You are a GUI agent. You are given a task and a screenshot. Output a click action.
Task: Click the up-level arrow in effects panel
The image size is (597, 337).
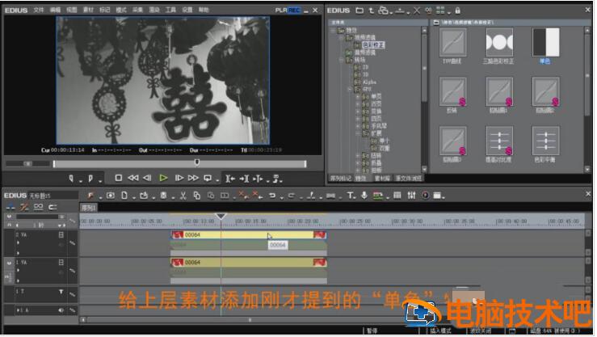coord(372,11)
